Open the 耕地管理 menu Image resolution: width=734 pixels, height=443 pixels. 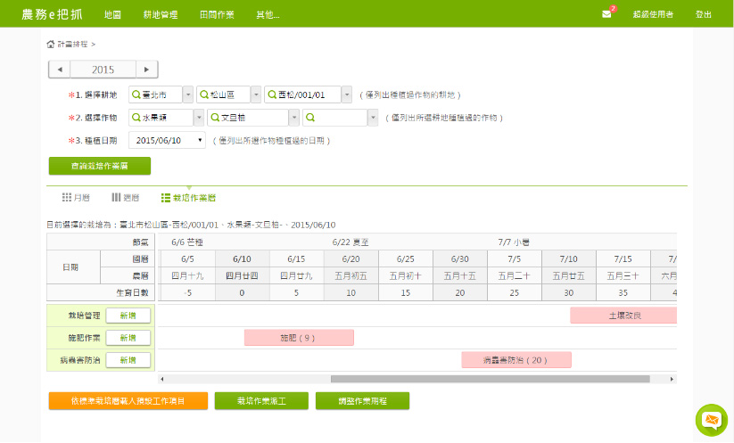tap(160, 15)
